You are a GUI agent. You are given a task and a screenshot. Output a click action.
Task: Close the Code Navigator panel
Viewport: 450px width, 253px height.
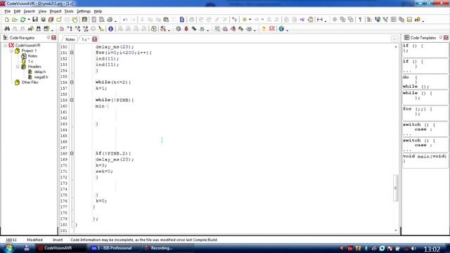tap(54, 37)
